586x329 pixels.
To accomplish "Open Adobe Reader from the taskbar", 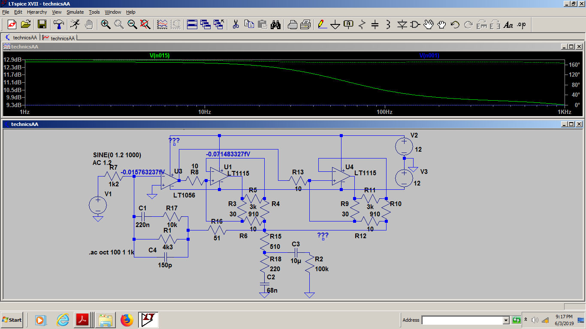I will pyautogui.click(x=82, y=320).
